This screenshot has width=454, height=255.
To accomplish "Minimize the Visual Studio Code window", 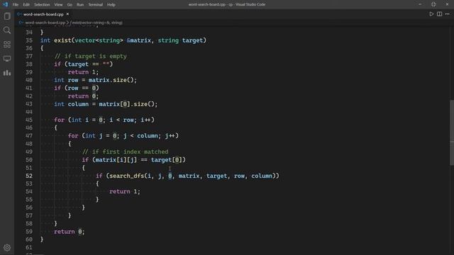I will pyautogui.click(x=420, y=4).
